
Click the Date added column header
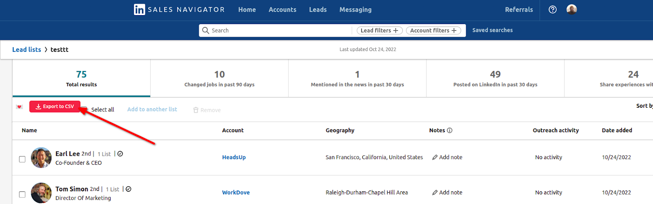click(x=617, y=130)
